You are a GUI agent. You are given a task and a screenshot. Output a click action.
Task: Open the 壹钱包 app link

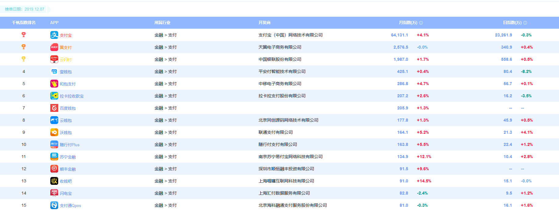(x=66, y=72)
